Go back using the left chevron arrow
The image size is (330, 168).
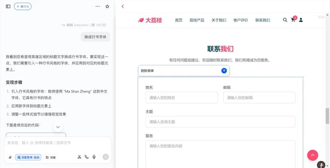coord(123,7)
